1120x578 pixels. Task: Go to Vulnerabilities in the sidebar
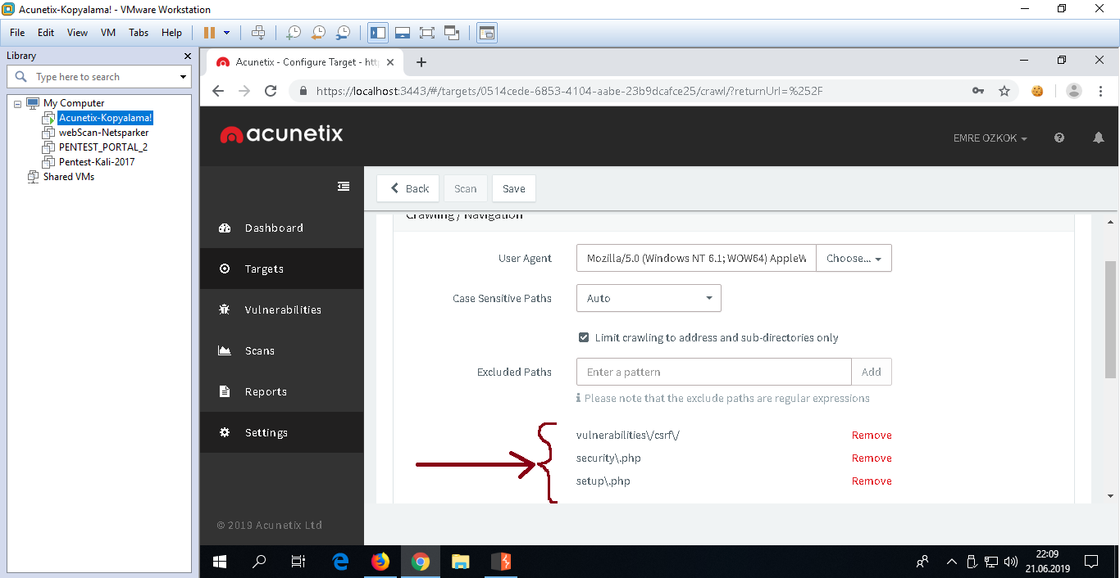pyautogui.click(x=282, y=309)
